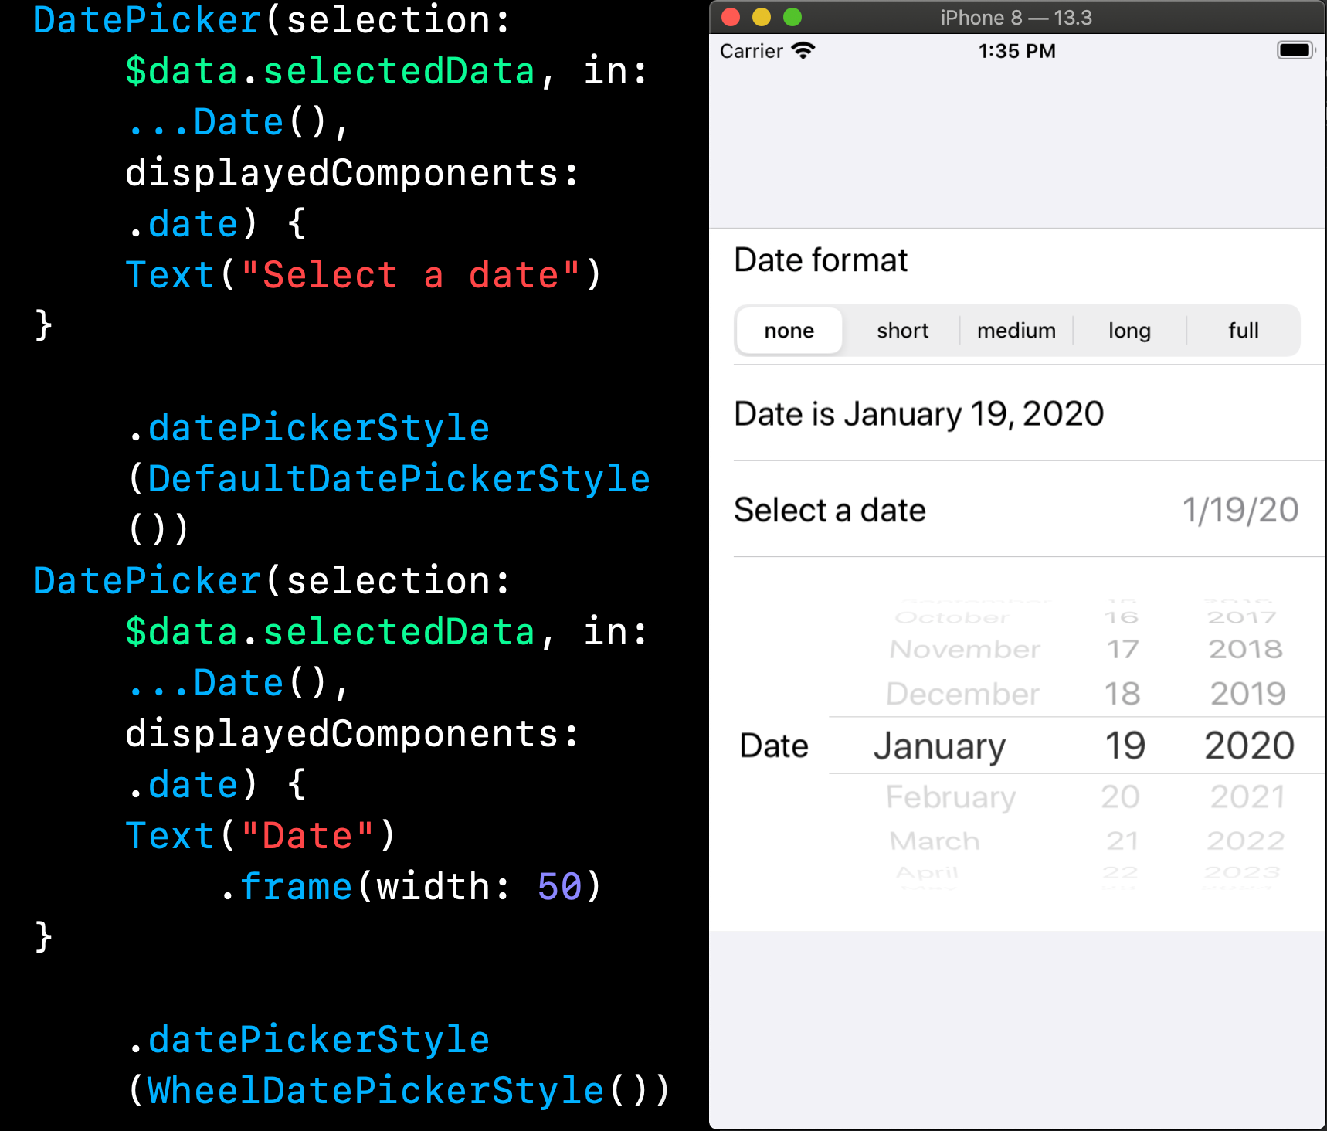This screenshot has height=1131, width=1327.
Task: Select the full date format segment
Action: pyautogui.click(x=1243, y=330)
